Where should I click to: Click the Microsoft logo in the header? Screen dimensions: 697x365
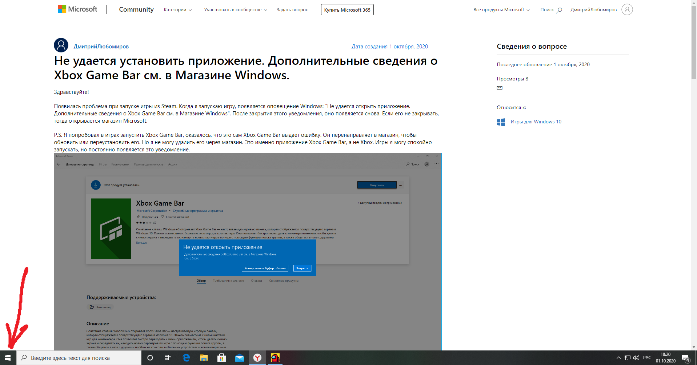(x=77, y=9)
